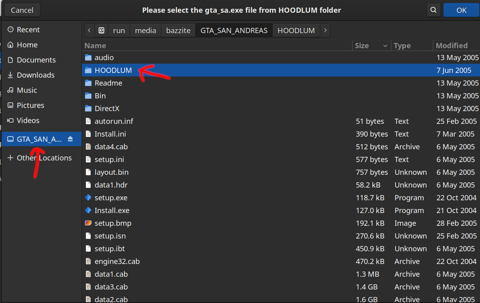Go to 'media' path segment

click(x=145, y=30)
